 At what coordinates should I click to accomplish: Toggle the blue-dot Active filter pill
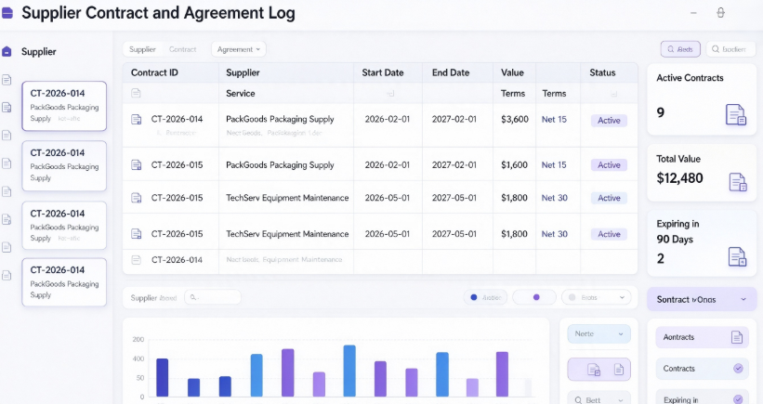click(x=485, y=297)
